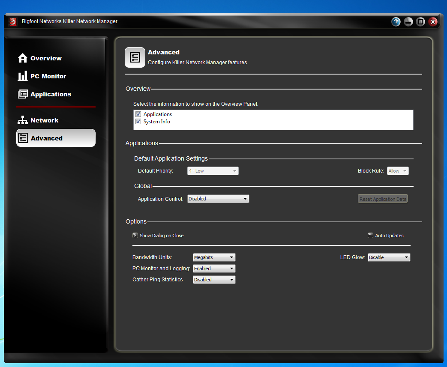The width and height of the screenshot is (447, 367).
Task: Click the PC Monitor and Logging label
Action: point(161,269)
